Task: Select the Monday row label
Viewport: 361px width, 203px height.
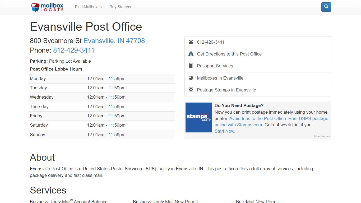Action: point(38,79)
